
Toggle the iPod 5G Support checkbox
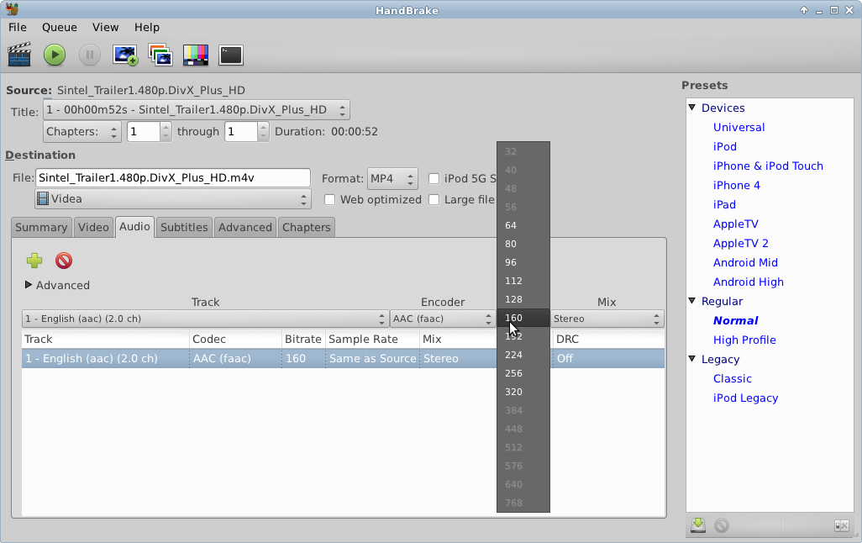pyautogui.click(x=434, y=179)
